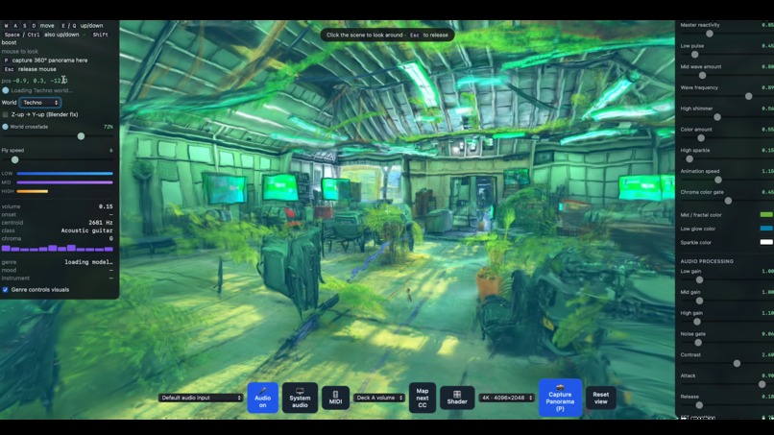Click the High sparkle slider handle
This screenshot has width=774, height=435.
tap(689, 159)
